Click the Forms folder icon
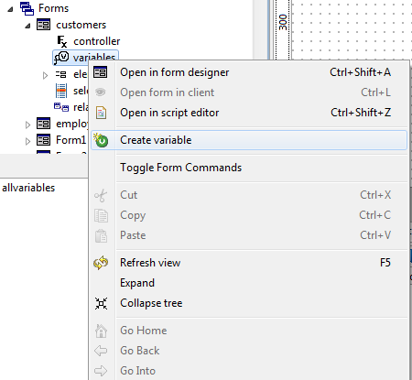 pyautogui.click(x=27, y=8)
